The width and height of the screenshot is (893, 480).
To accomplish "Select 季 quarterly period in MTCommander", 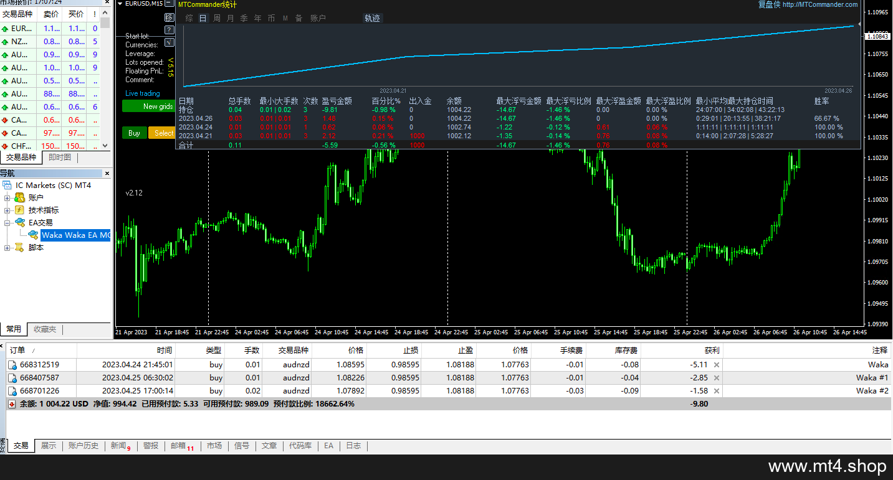I will point(244,18).
